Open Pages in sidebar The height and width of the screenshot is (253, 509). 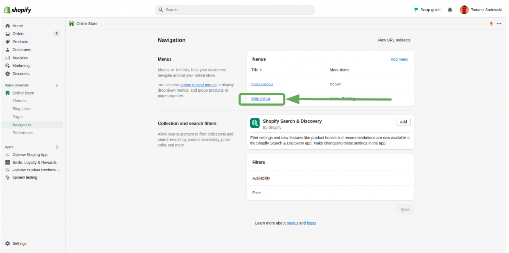(18, 117)
